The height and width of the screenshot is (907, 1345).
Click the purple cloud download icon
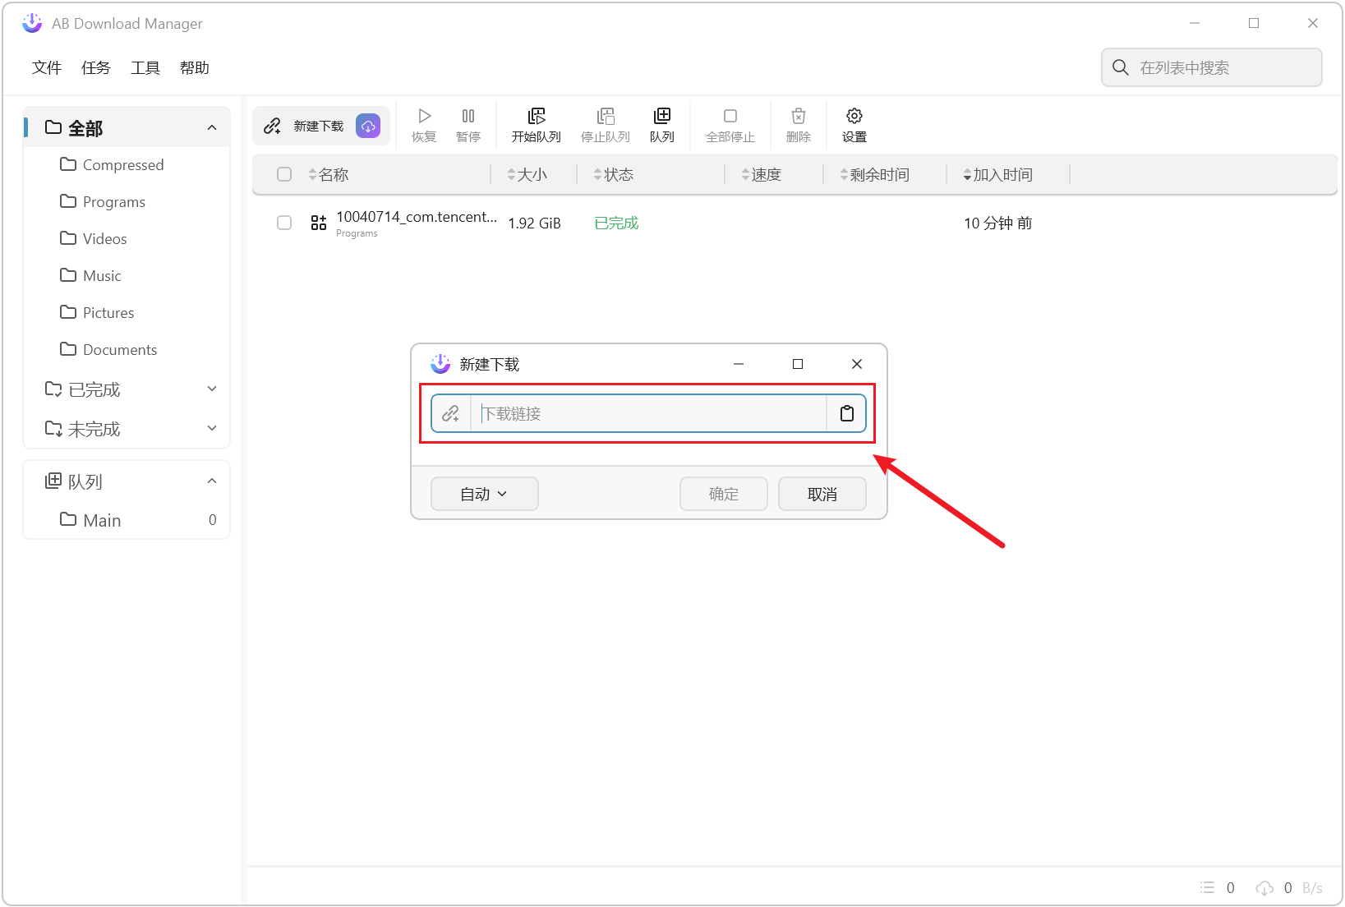(368, 126)
